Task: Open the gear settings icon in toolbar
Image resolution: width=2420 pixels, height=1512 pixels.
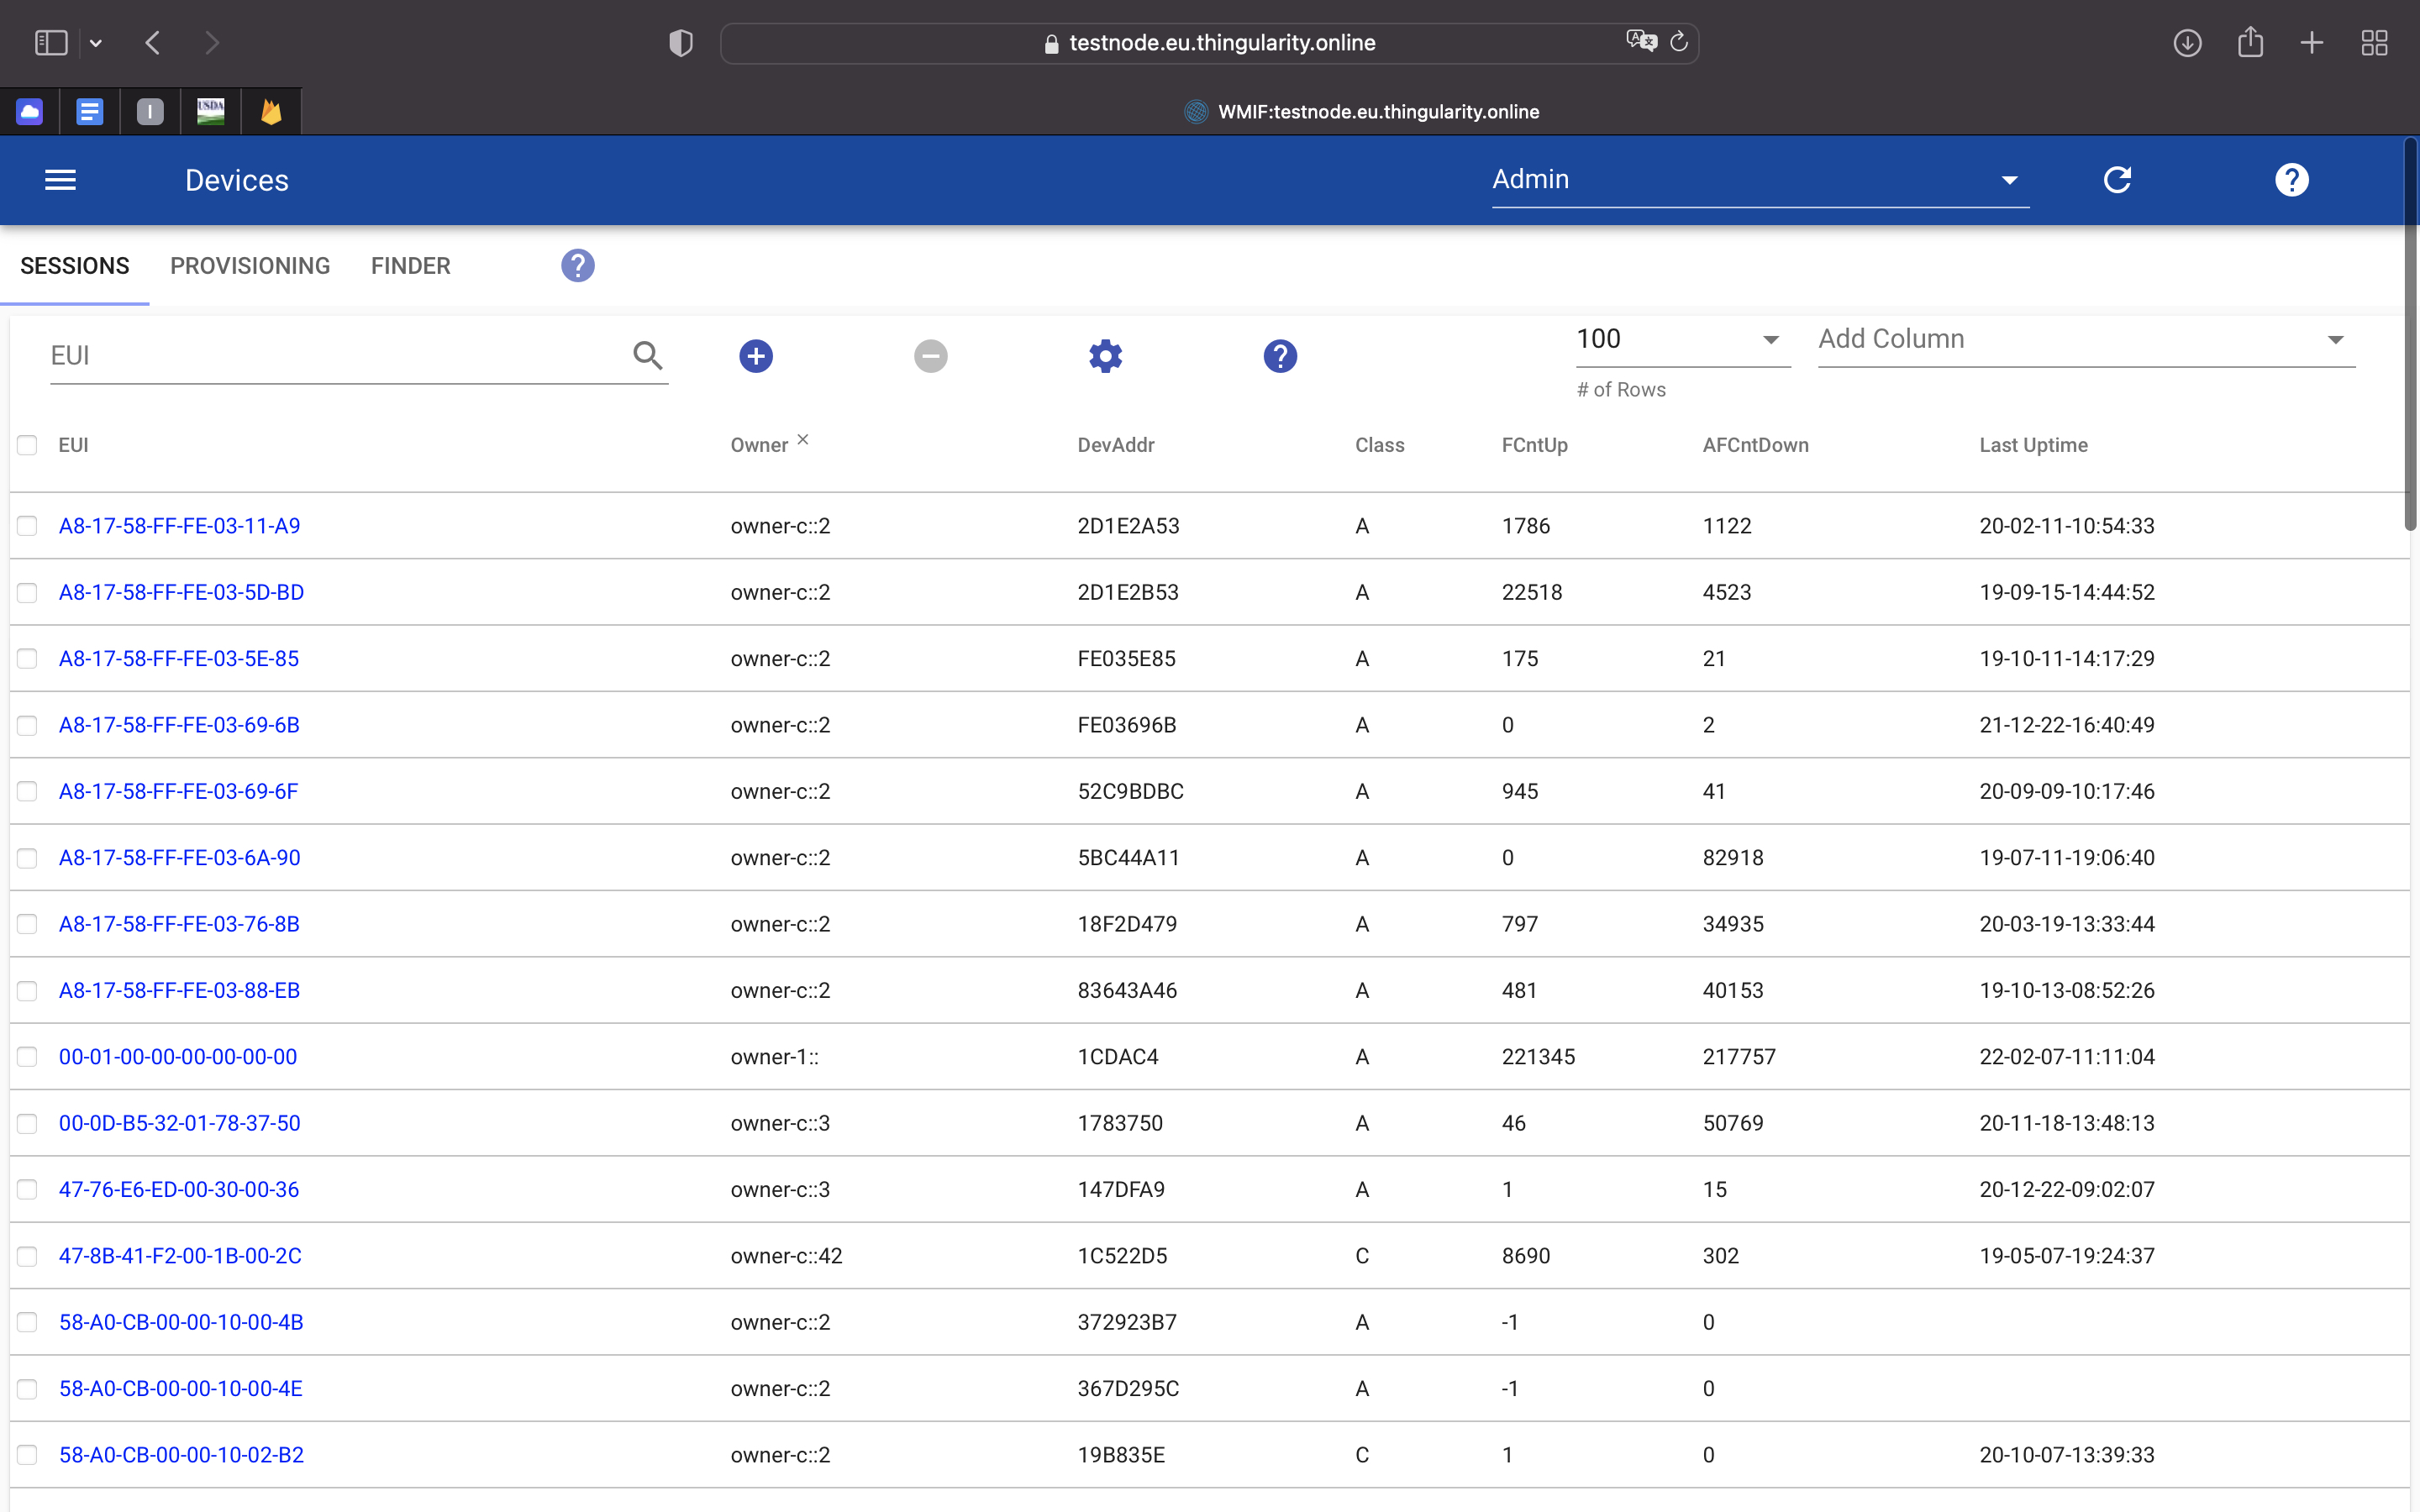Action: (x=1105, y=356)
